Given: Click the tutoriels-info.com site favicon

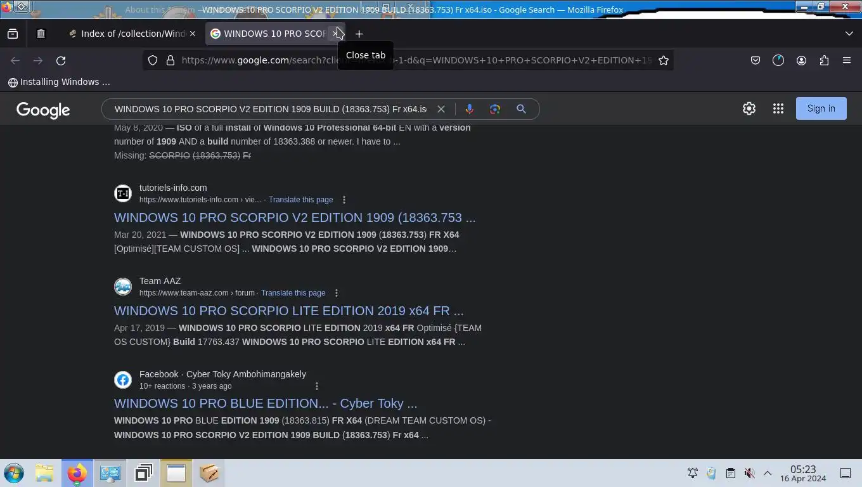Looking at the screenshot, I should (123, 193).
